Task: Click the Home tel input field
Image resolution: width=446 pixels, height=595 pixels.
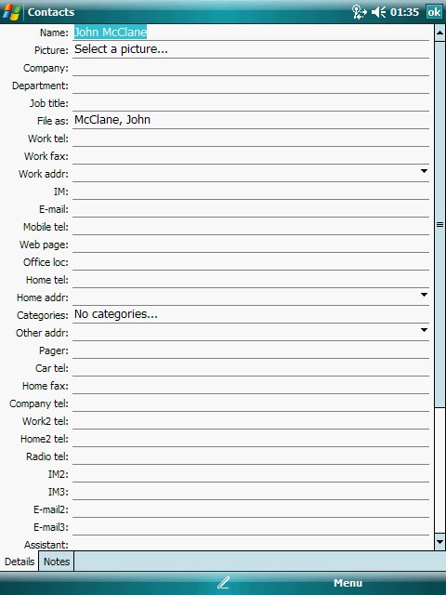Action: (x=251, y=279)
